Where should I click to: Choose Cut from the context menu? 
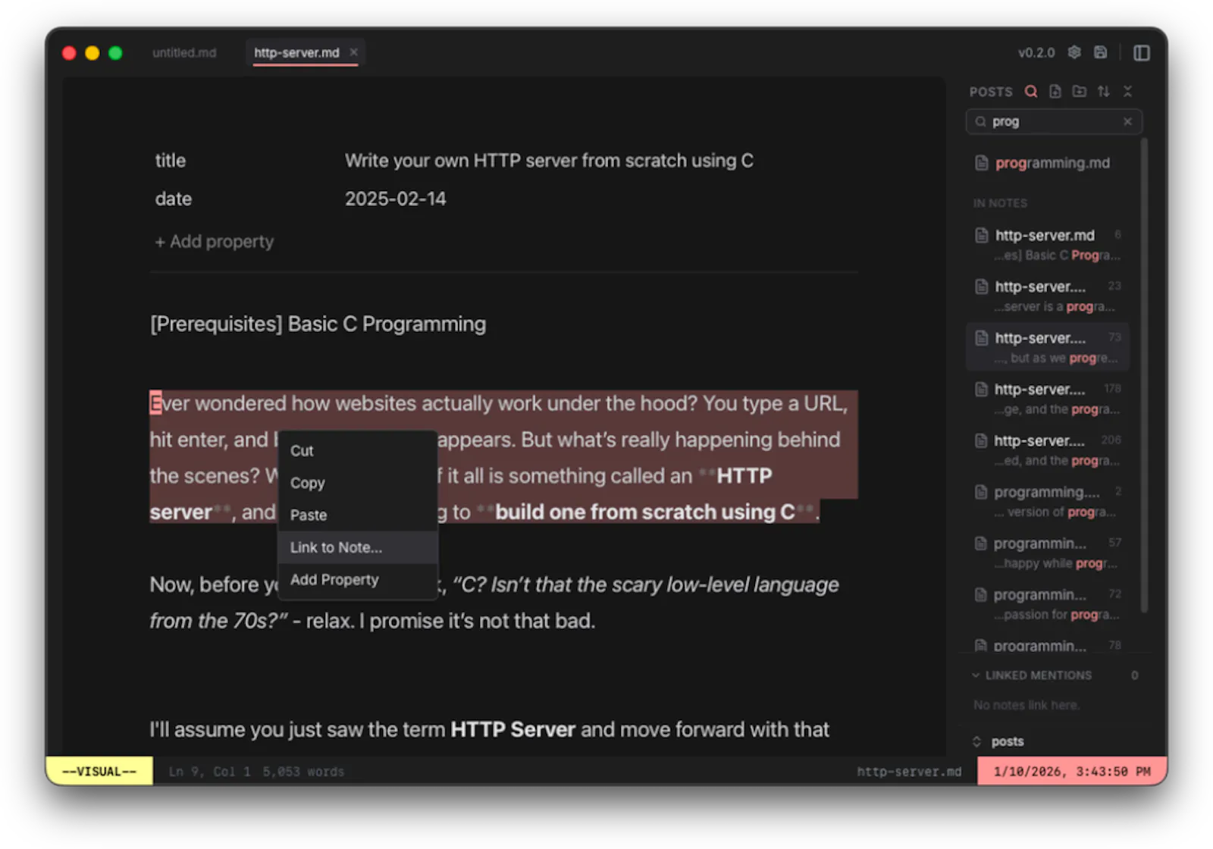coord(359,450)
